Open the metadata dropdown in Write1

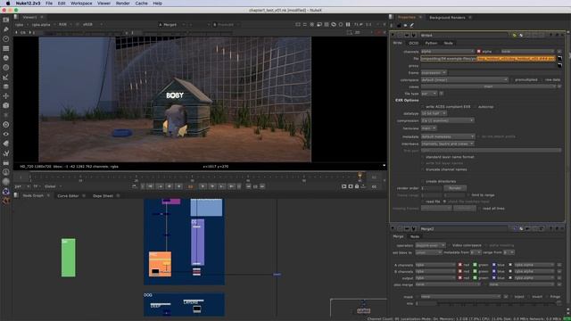pos(448,136)
